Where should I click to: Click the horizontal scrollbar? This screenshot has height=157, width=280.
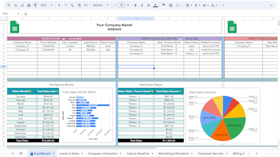coord(82,148)
